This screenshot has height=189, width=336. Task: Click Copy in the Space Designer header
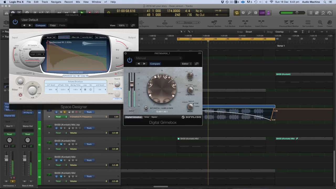pos(53,25)
